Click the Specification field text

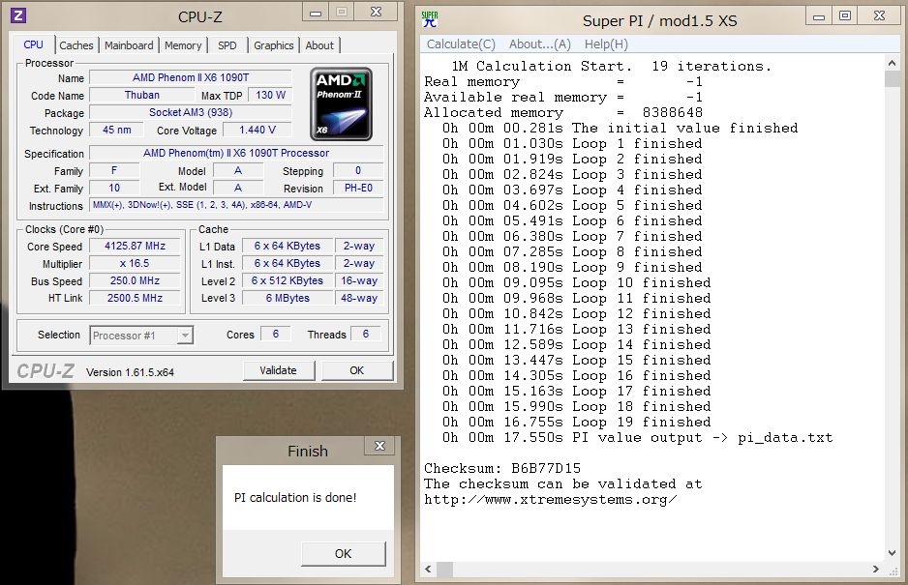coord(236,153)
